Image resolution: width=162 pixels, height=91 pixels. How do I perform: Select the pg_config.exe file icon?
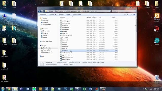coord(61,59)
